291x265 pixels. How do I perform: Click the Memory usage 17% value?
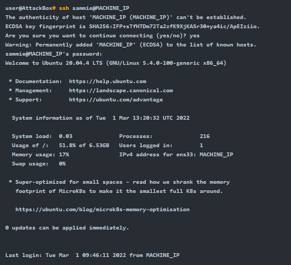[x=64, y=154]
